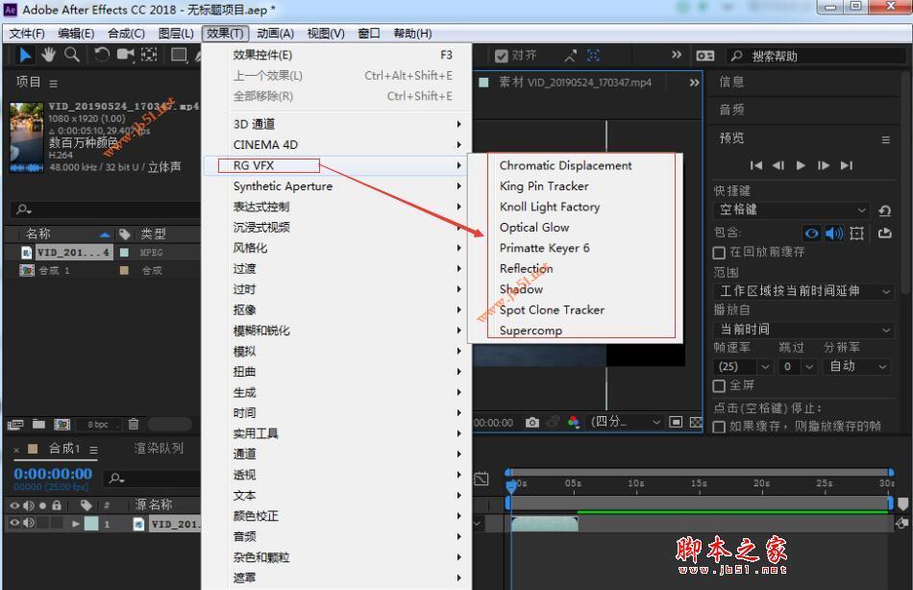Click label color of 合成 1 item
Screen dimensions: 913x590
[124, 270]
